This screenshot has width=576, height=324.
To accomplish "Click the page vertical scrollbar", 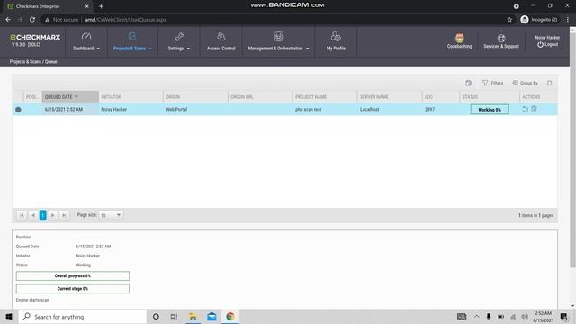I will [572, 150].
